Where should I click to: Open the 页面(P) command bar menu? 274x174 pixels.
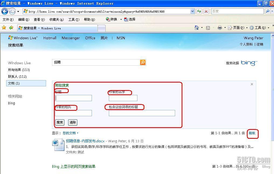pos(238,28)
